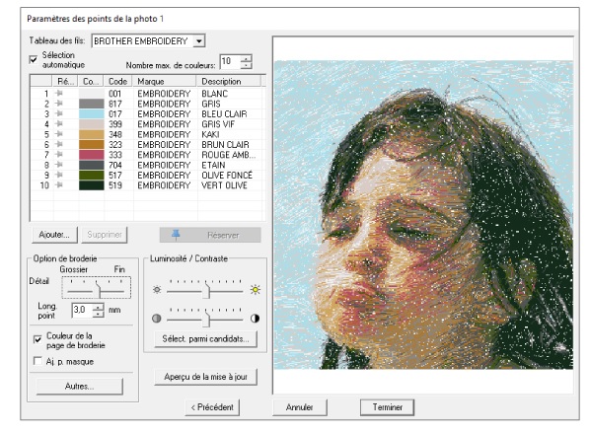Click the Ajouter... button
This screenshot has height=433, width=591.
click(54, 235)
